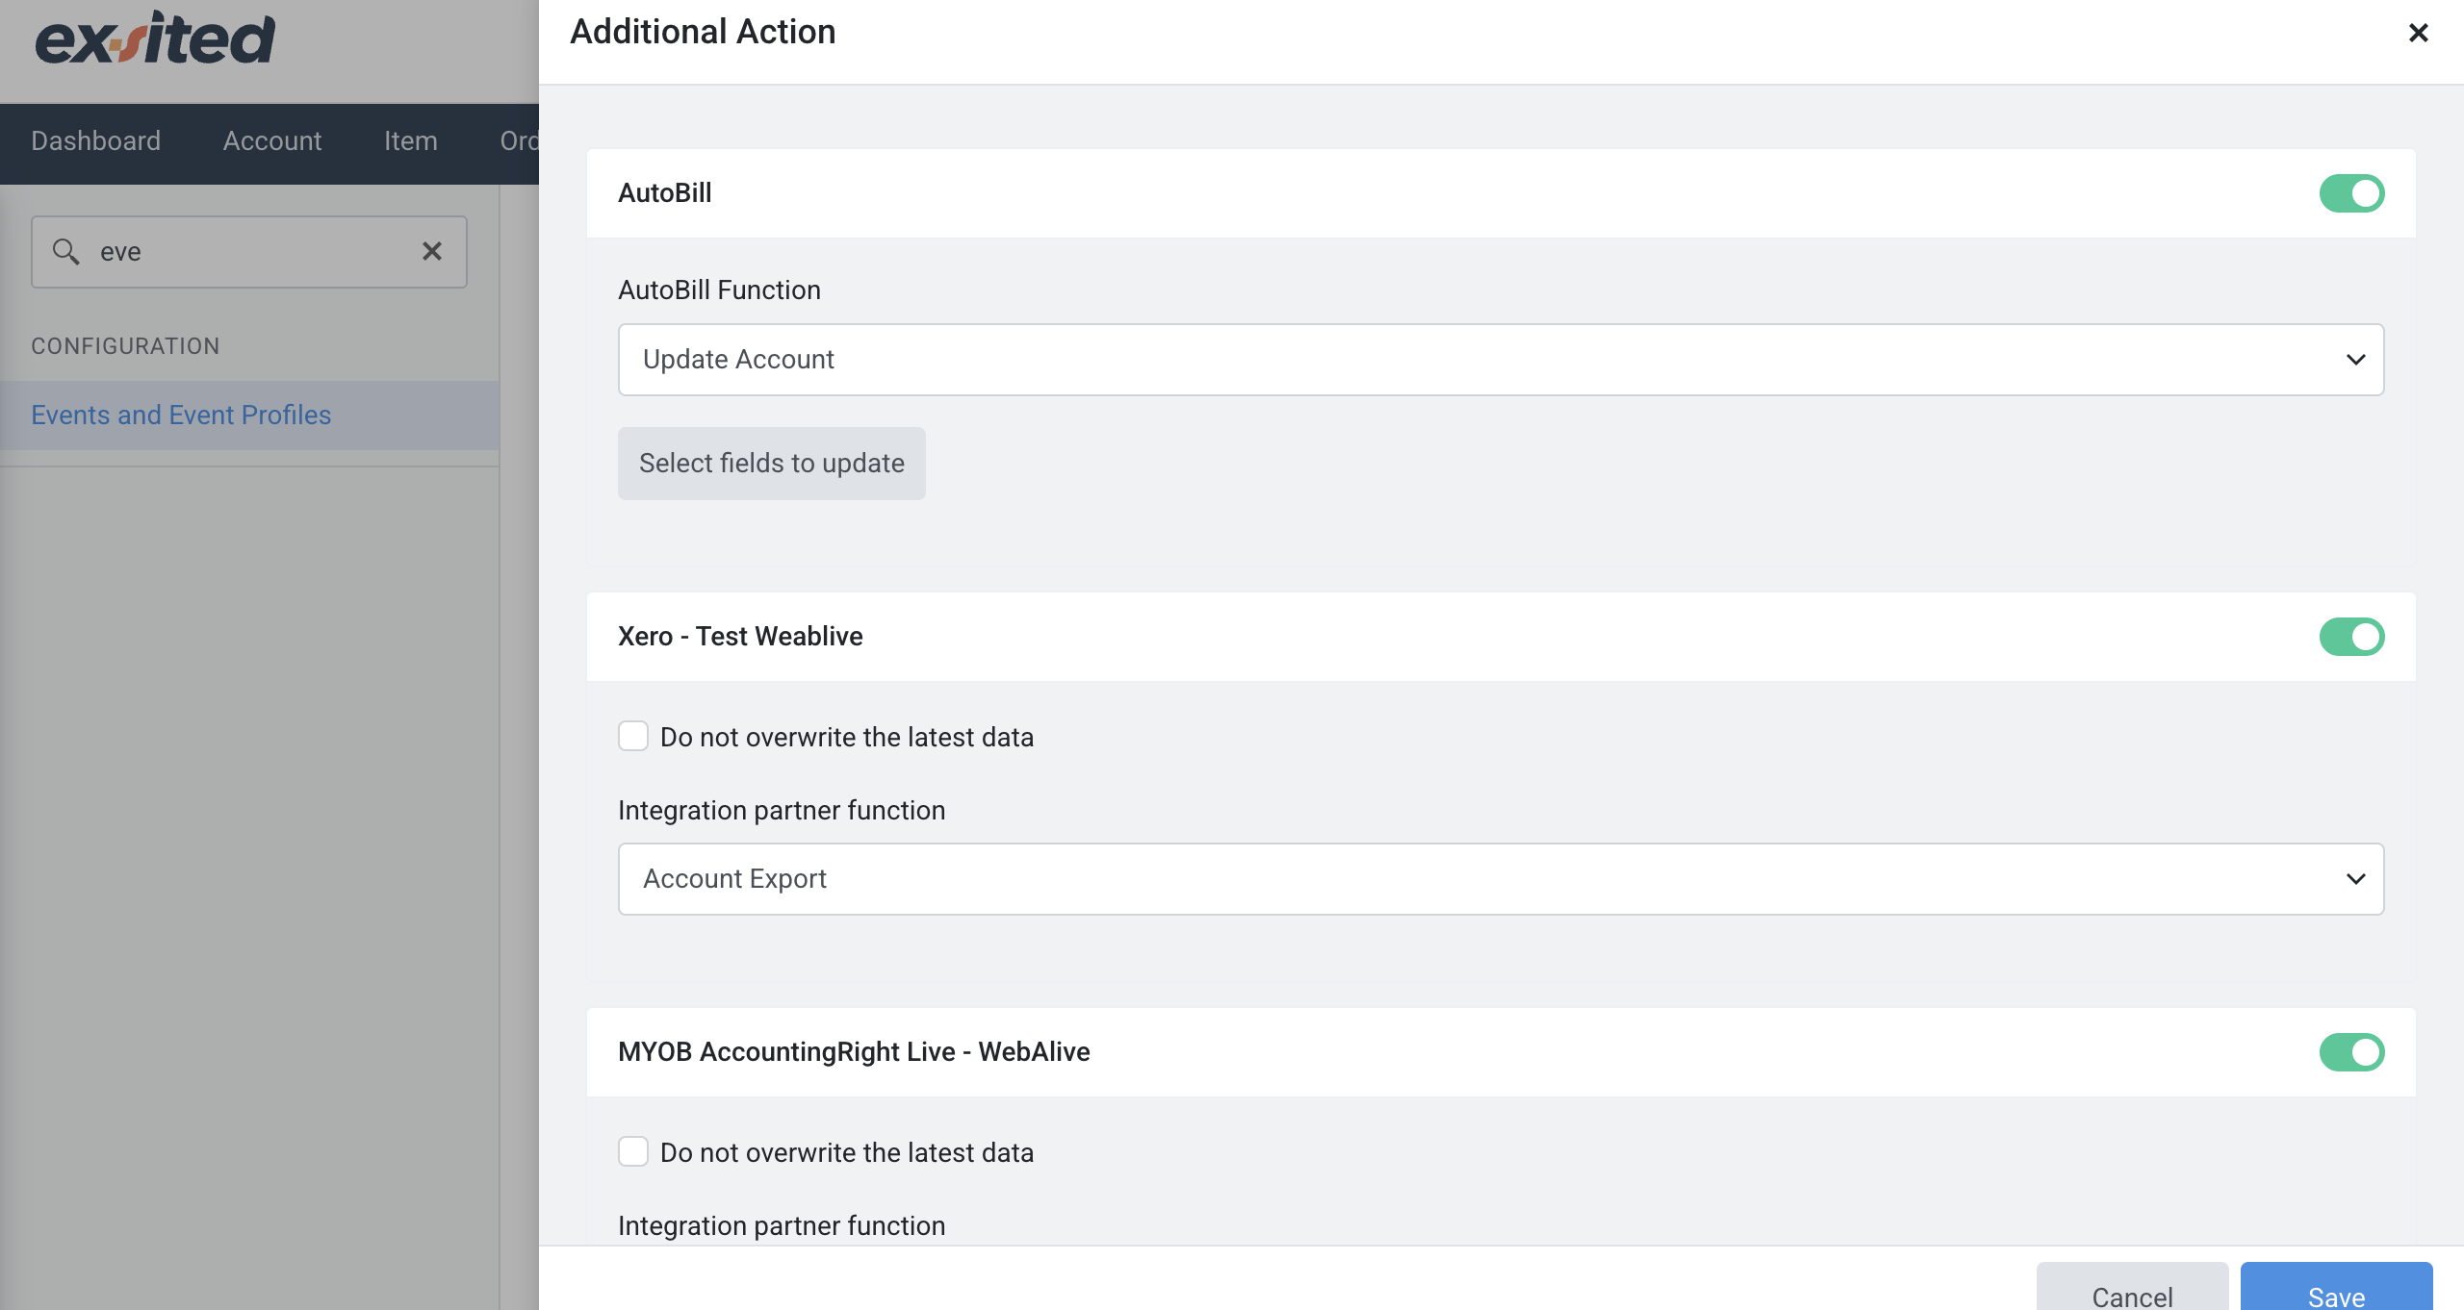Turn off Xero - Test Weablive toggle
The image size is (2464, 1310).
coord(2351,637)
